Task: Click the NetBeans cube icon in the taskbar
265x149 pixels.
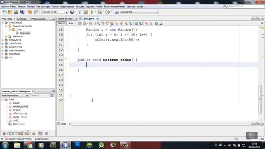Action: (x=65, y=145)
